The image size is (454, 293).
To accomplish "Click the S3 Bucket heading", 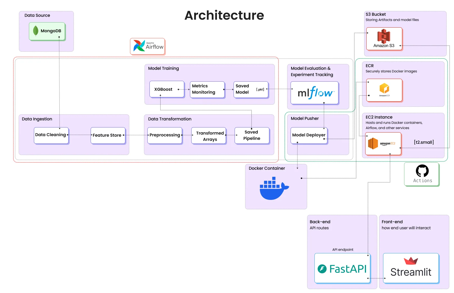I will tap(376, 14).
